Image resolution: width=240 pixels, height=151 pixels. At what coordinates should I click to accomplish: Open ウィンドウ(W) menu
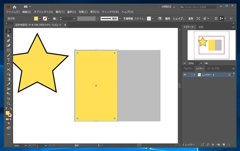click(110, 12)
